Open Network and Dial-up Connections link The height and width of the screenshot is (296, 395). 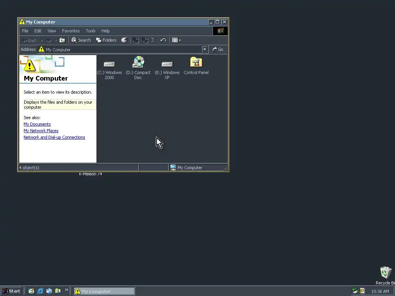point(54,137)
